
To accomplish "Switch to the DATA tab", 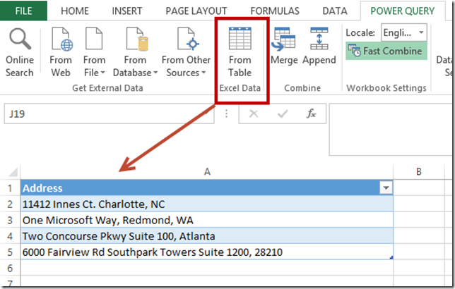I will click(x=335, y=11).
